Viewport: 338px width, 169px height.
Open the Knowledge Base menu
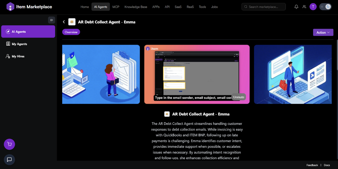pos(136,7)
